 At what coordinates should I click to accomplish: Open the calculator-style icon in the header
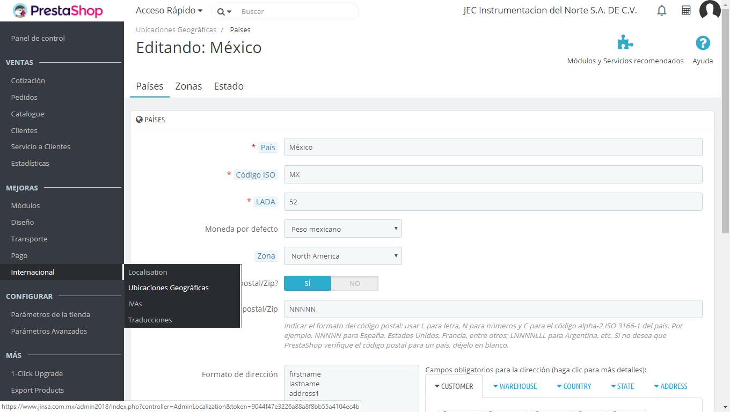pos(686,11)
